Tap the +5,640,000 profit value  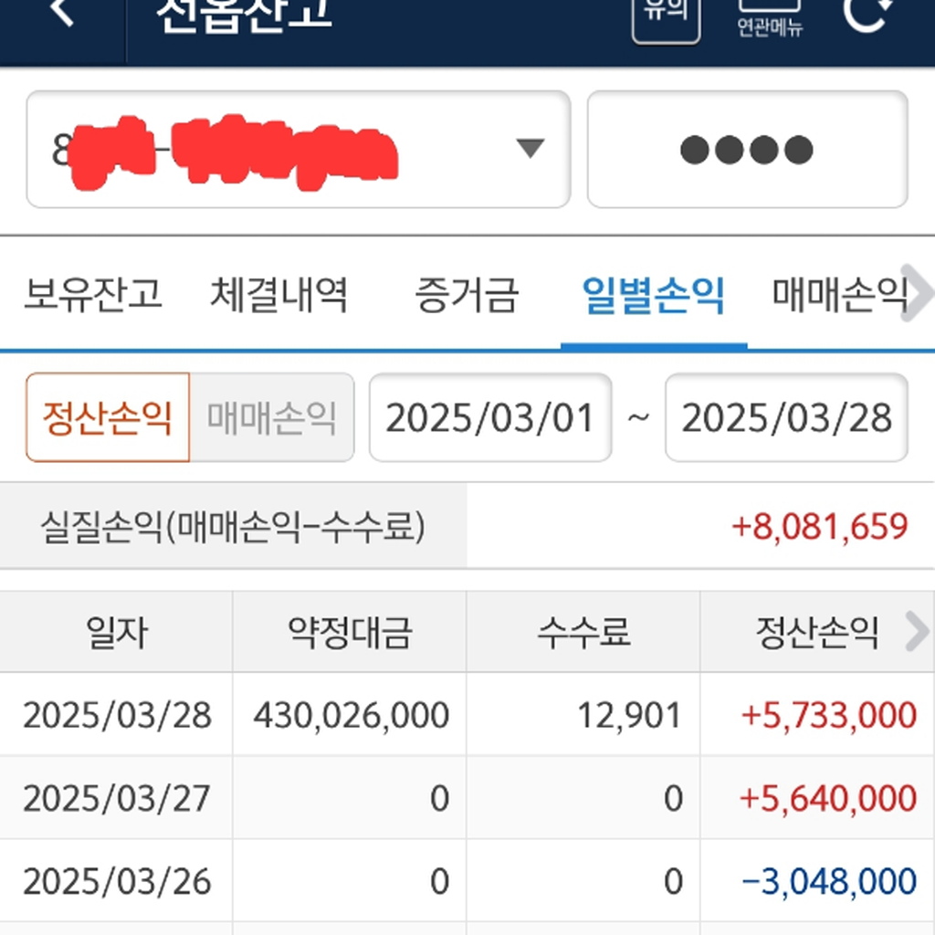click(828, 799)
